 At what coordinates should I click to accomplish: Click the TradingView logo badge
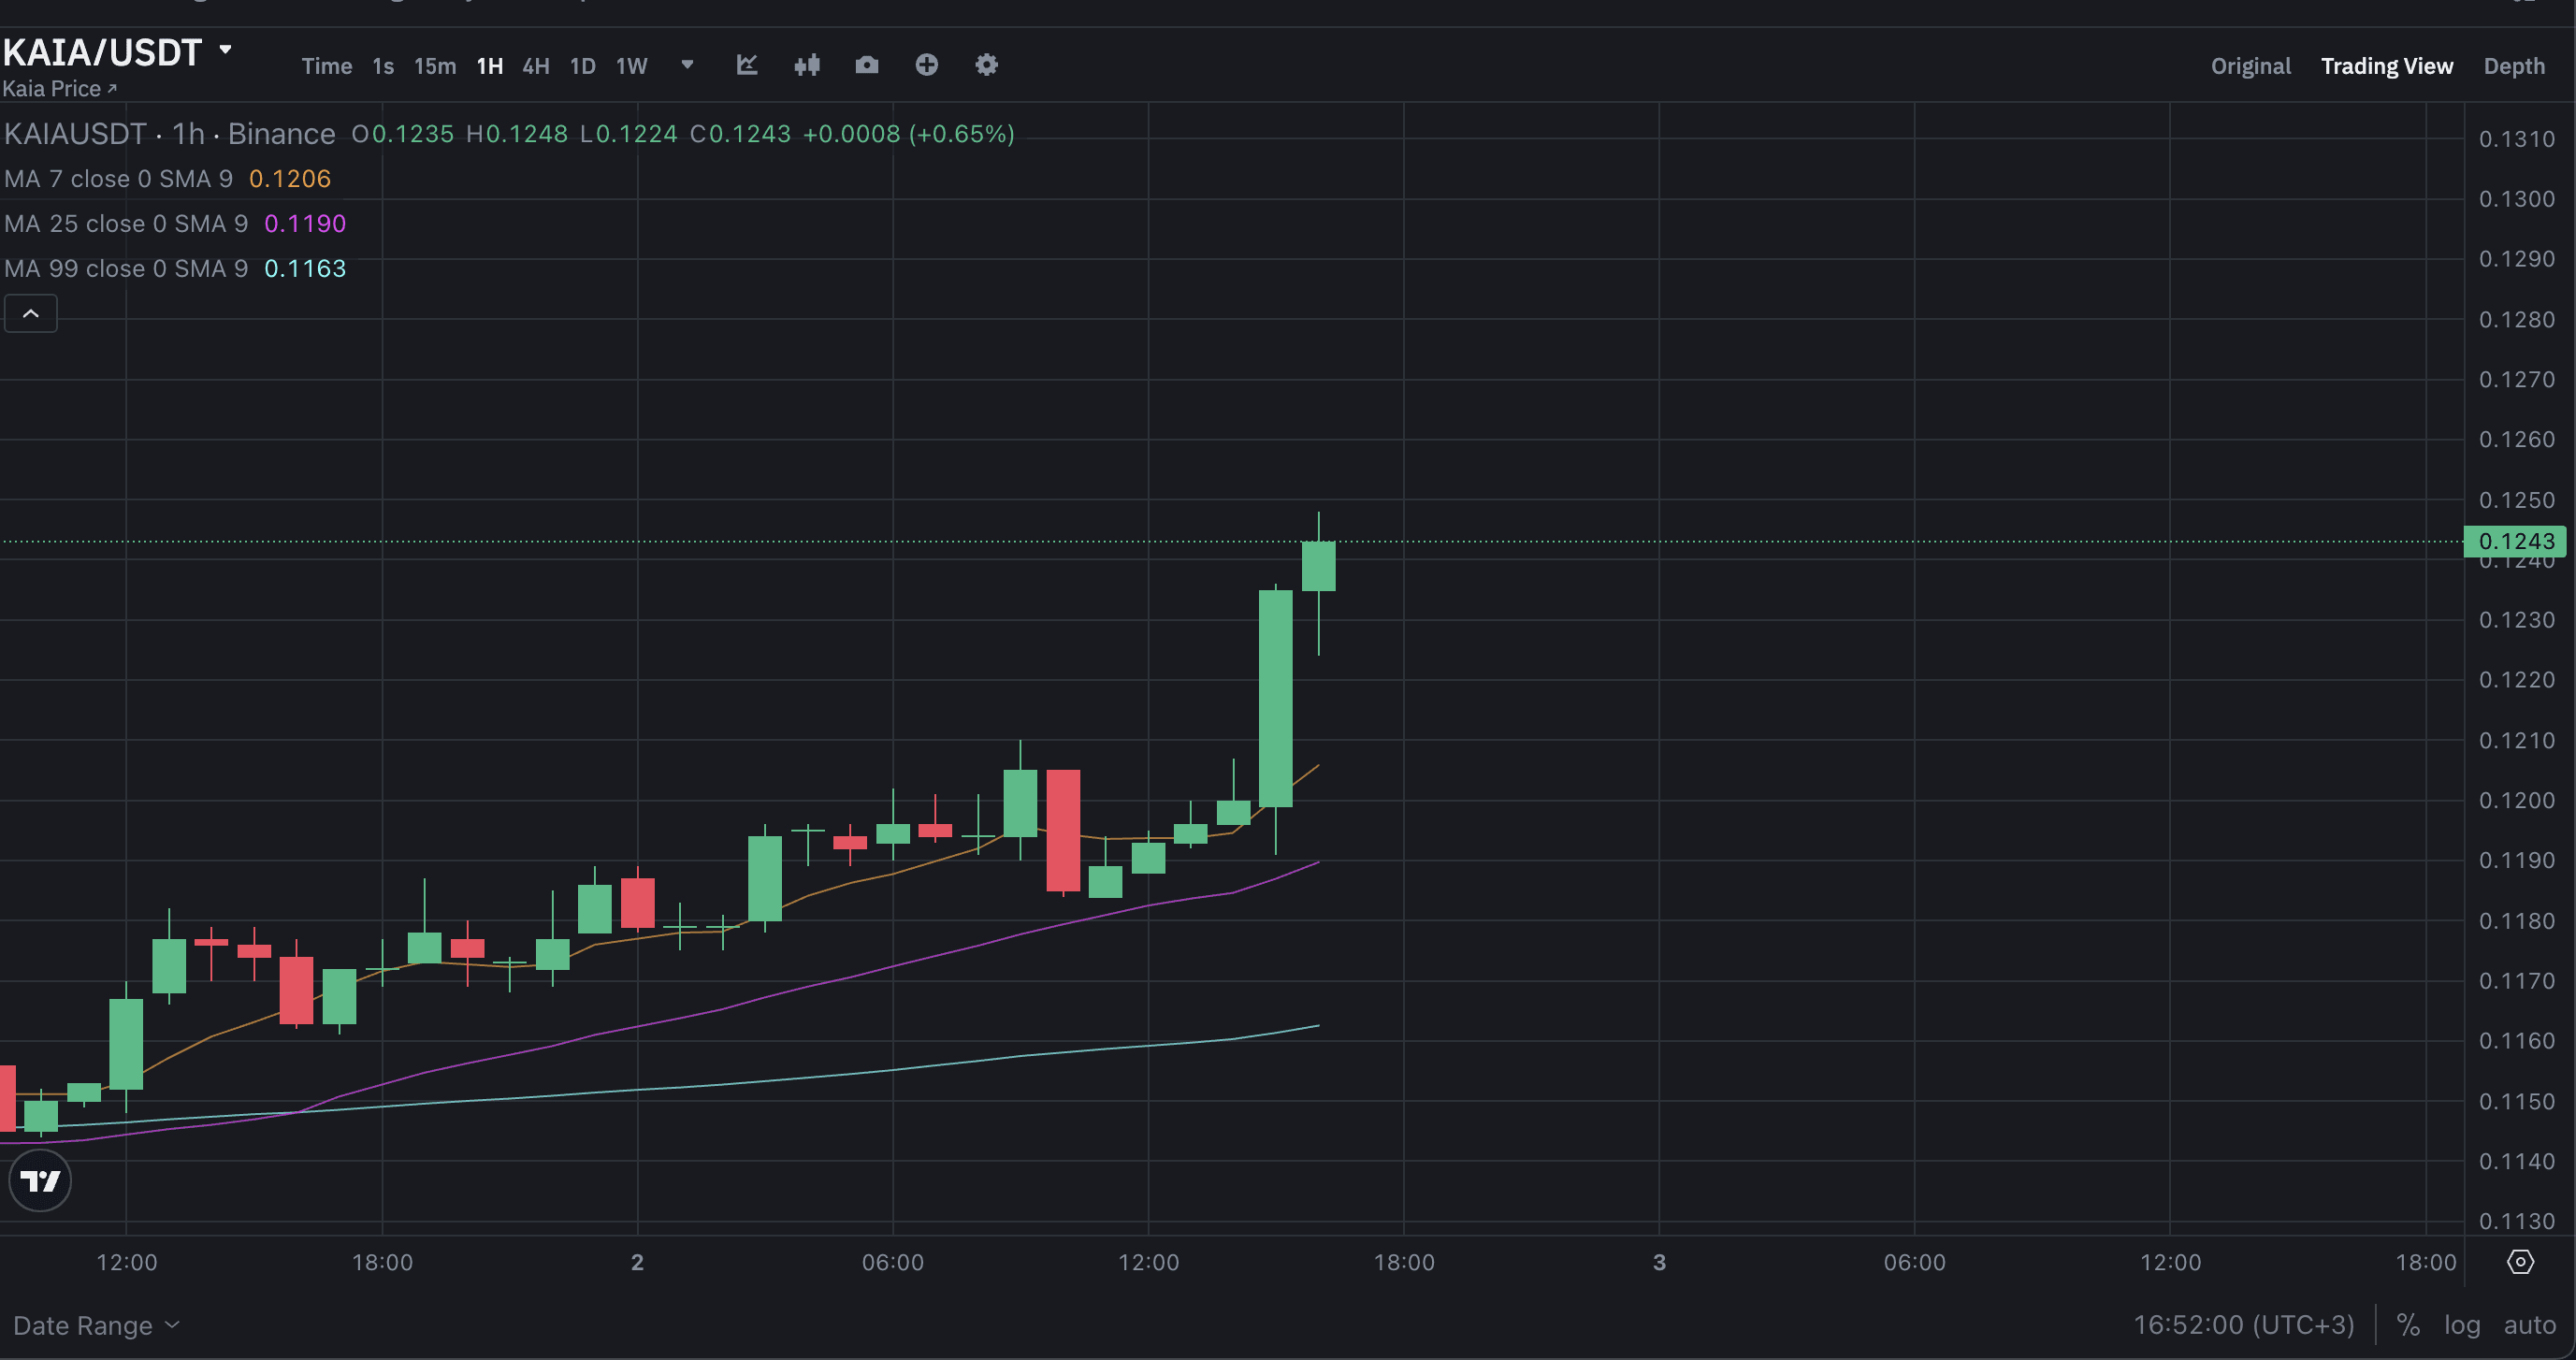pos(40,1181)
